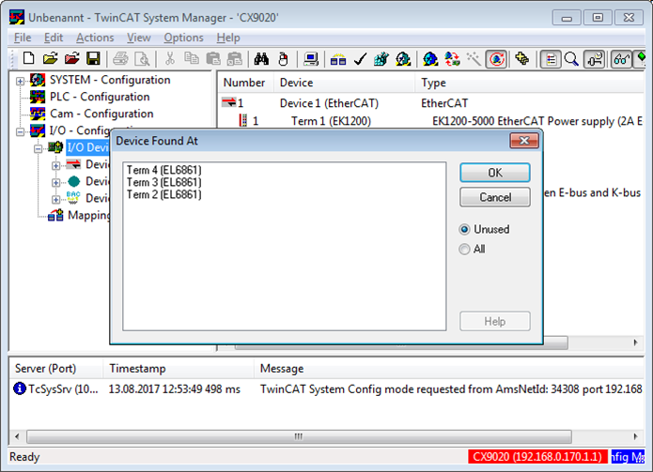Click the Reload I/O Devices icon
Screen dimensions: 653x472
coord(452,58)
